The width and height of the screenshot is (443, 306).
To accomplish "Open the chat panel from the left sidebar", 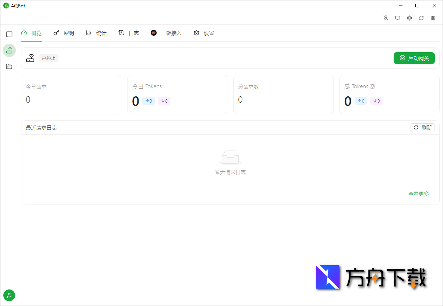I will point(9,34).
